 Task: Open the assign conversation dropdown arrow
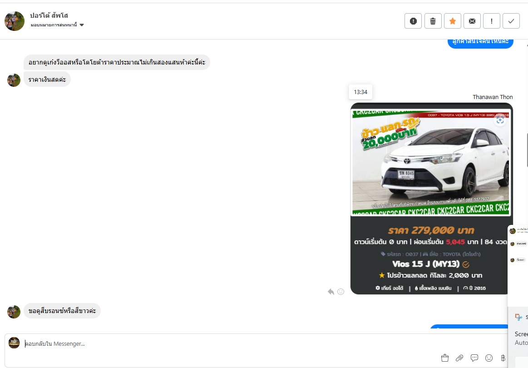81,25
